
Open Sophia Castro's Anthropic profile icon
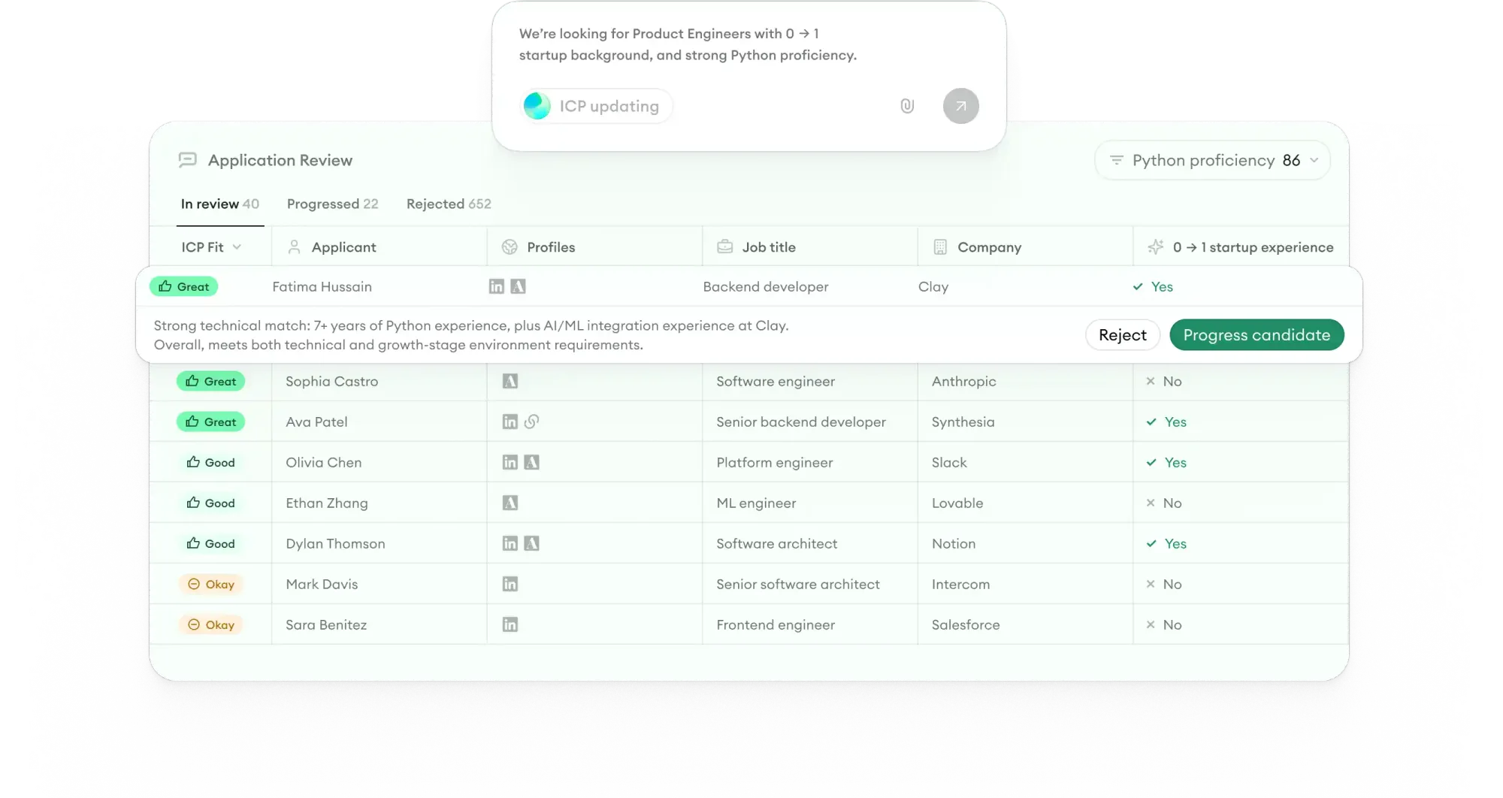(510, 381)
